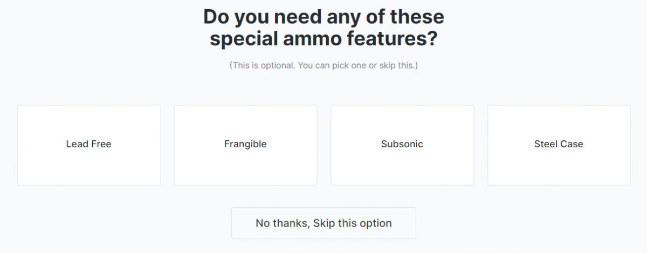Toggle the Steel Case feature selection
The image size is (647, 253).
pyautogui.click(x=559, y=145)
